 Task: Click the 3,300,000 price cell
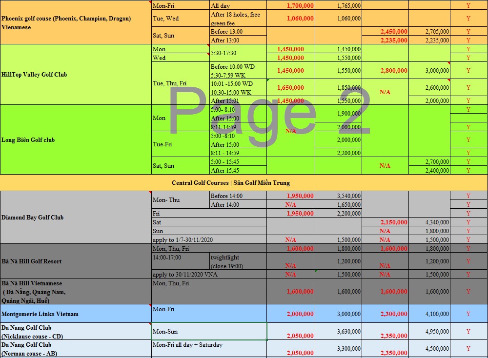point(338,349)
